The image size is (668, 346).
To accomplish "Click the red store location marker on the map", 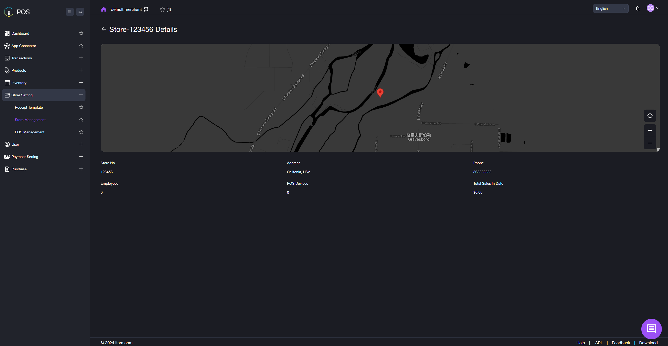I will click(380, 92).
